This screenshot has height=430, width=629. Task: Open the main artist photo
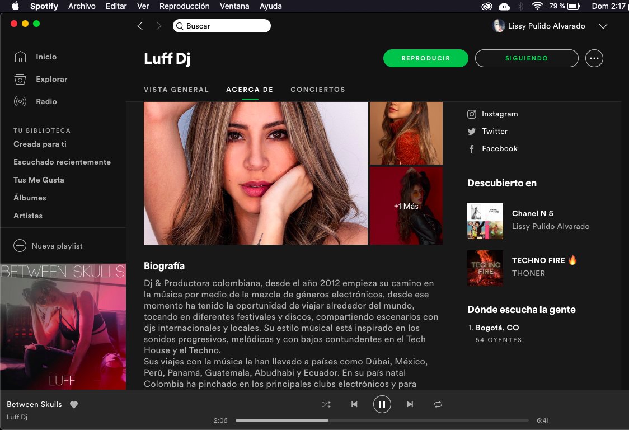pyautogui.click(x=256, y=173)
